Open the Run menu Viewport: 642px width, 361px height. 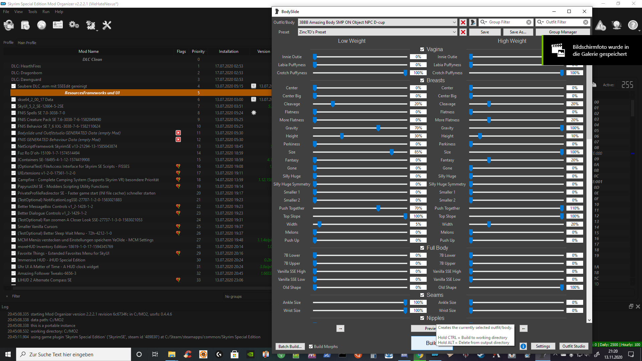(46, 12)
